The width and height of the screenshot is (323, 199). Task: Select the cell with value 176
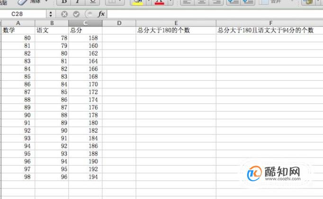(86, 108)
